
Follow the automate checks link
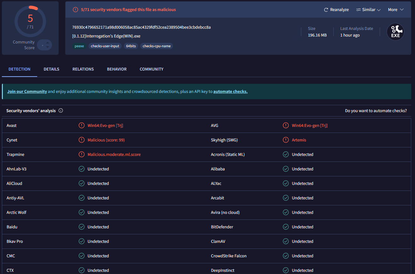pos(230,92)
